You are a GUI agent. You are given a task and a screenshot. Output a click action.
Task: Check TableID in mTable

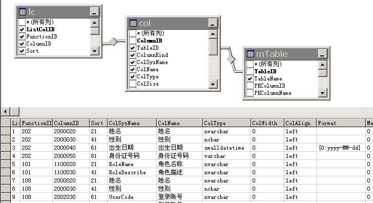250,71
